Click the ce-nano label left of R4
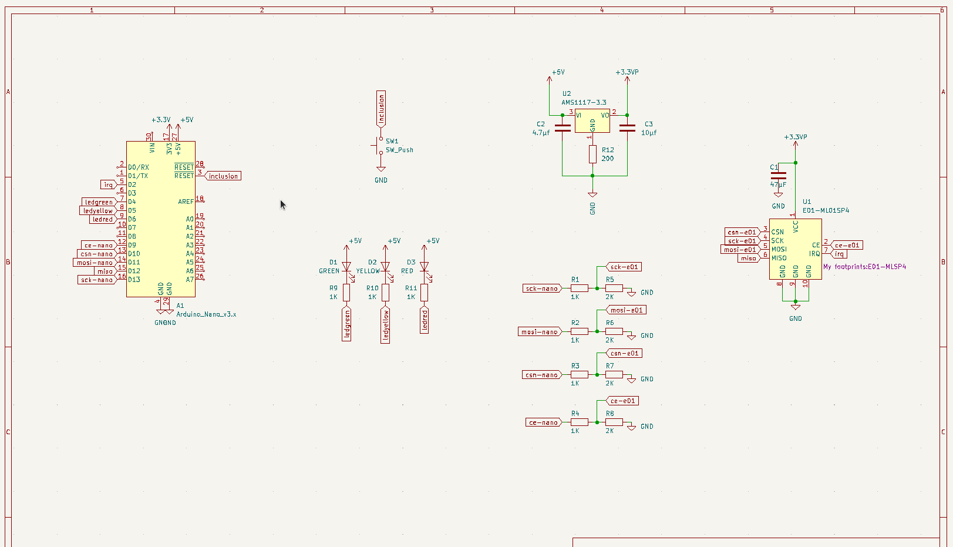Image resolution: width=953 pixels, height=547 pixels. coord(544,422)
